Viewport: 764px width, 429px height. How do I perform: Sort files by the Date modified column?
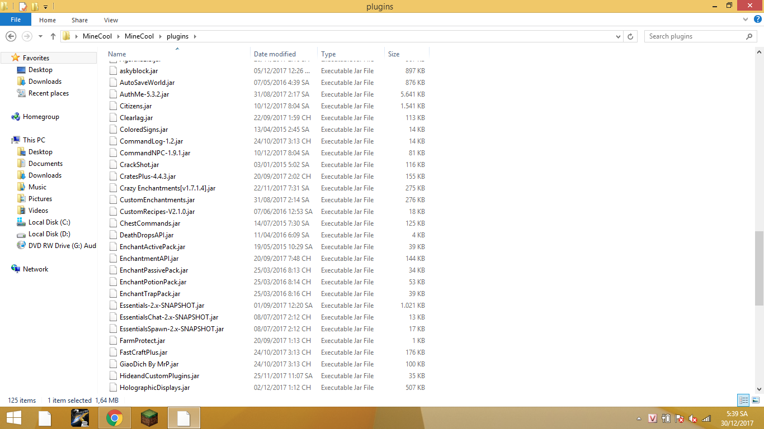[284, 54]
